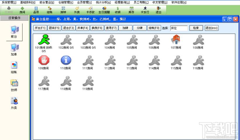Open 技师 in the sidebar
This screenshot has width=240, height=140.
(x=14, y=85)
